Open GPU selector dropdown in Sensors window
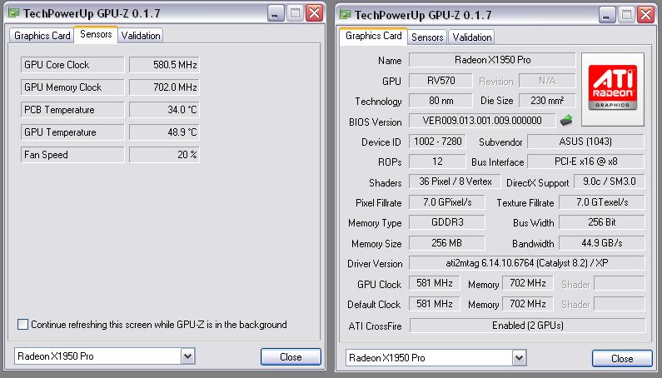Image resolution: width=662 pixels, height=378 pixels. click(x=188, y=356)
